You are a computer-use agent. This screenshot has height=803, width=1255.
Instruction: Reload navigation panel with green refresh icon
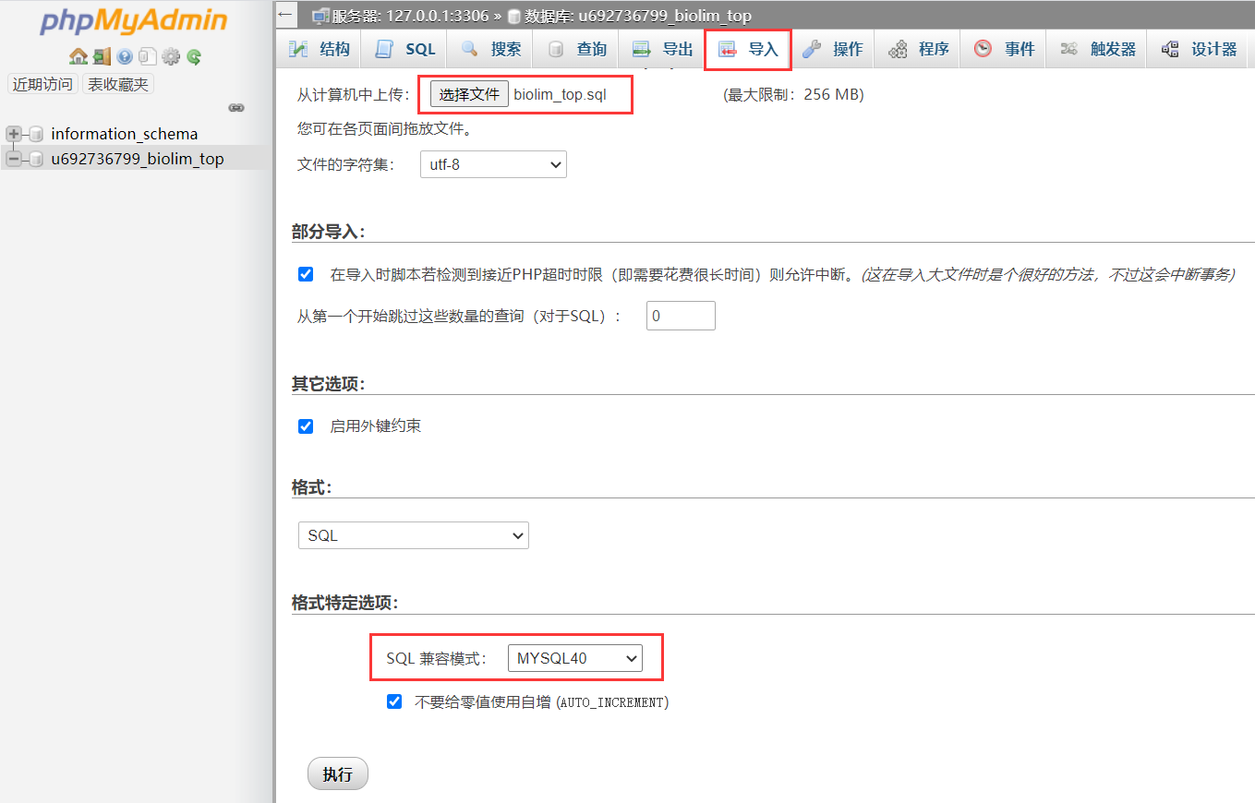pos(194,56)
